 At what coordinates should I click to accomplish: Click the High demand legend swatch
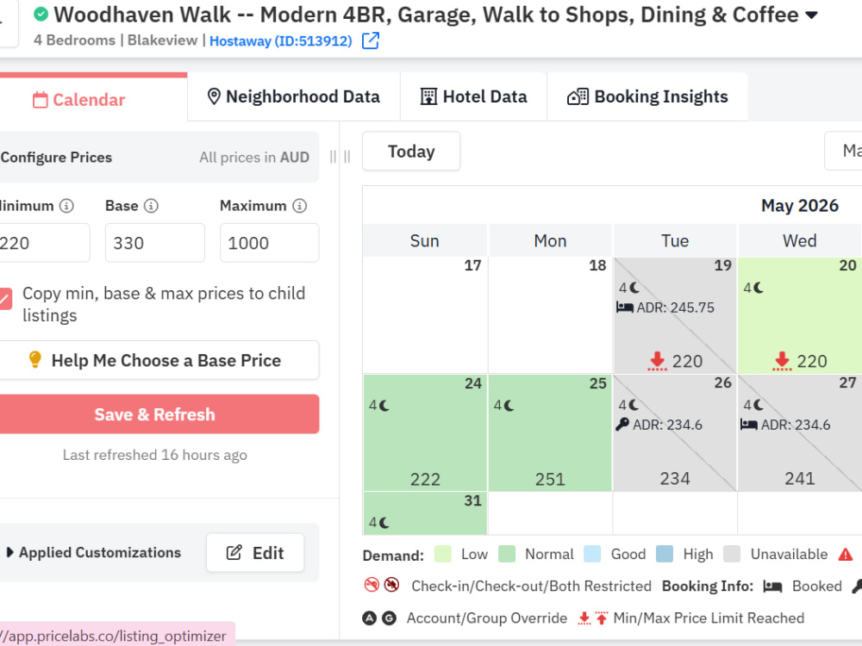coord(665,554)
